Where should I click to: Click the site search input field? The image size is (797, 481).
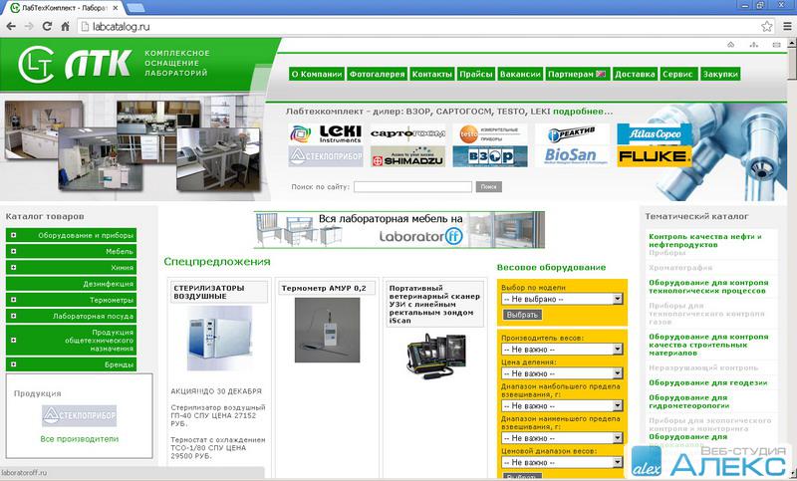pyautogui.click(x=412, y=186)
